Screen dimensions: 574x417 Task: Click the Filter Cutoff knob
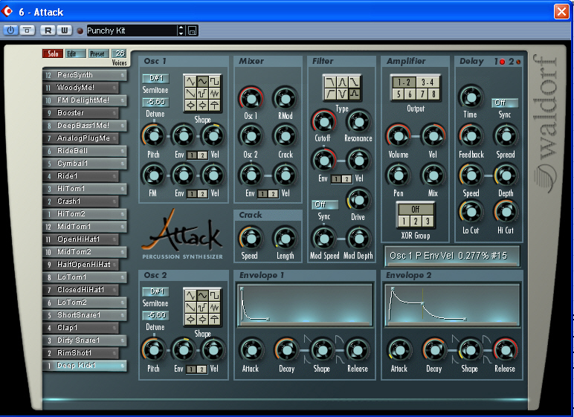[323, 122]
